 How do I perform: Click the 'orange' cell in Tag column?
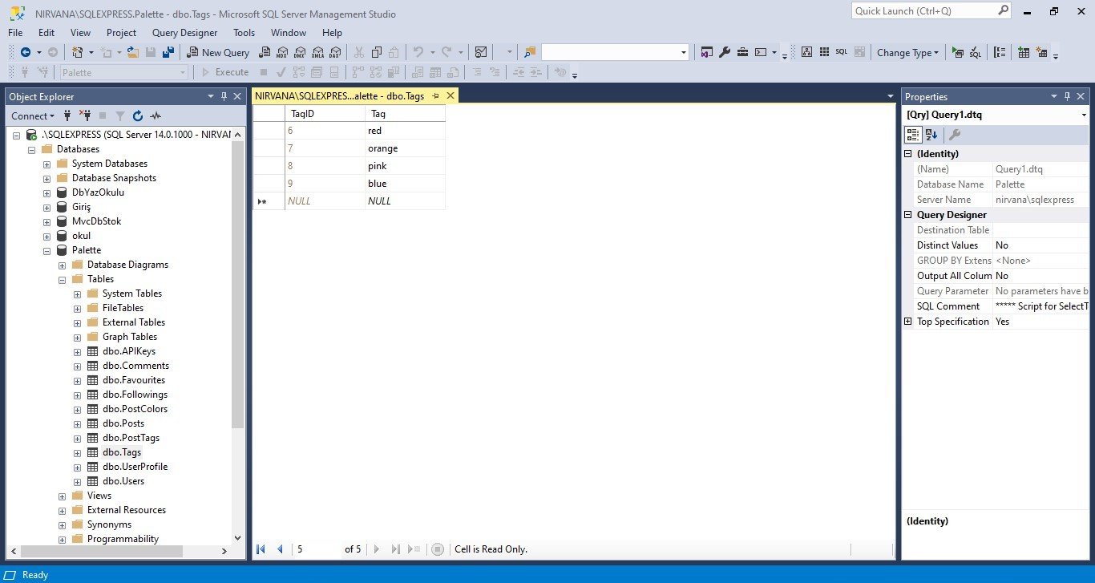[x=405, y=148]
